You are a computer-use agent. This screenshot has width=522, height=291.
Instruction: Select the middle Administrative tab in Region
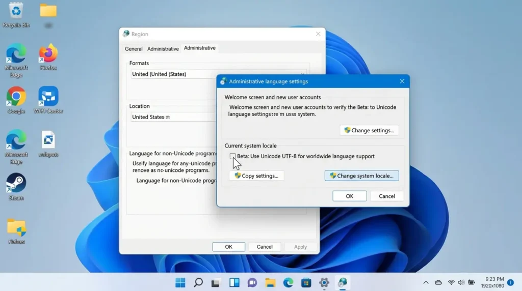pyautogui.click(x=163, y=49)
